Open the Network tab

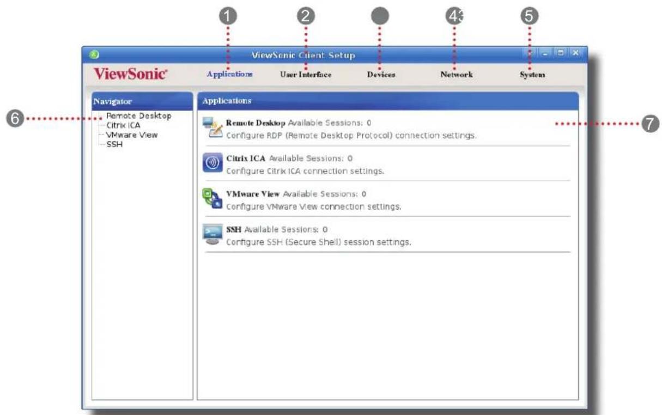click(x=456, y=75)
